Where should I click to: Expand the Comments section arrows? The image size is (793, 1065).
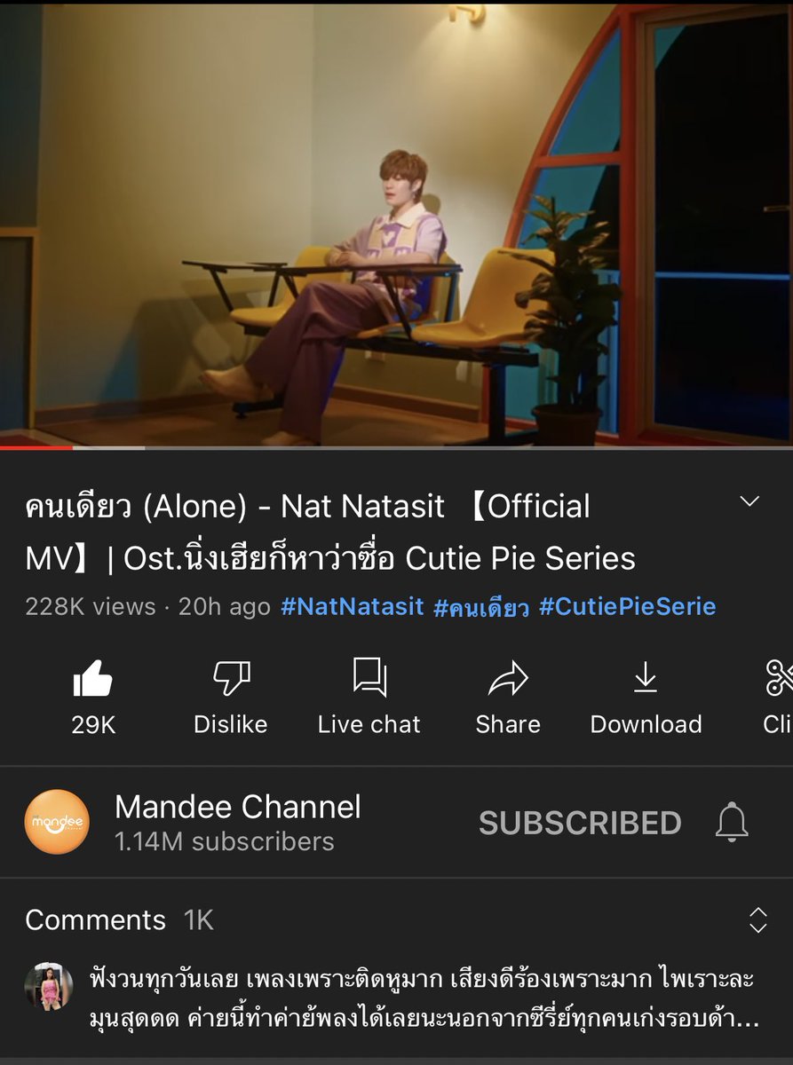[757, 920]
